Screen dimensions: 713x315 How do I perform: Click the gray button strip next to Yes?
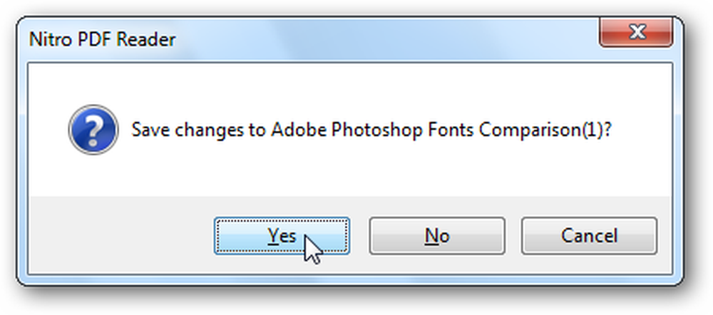120,235
